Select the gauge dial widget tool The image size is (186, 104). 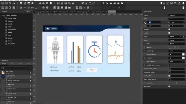pos(32,8)
